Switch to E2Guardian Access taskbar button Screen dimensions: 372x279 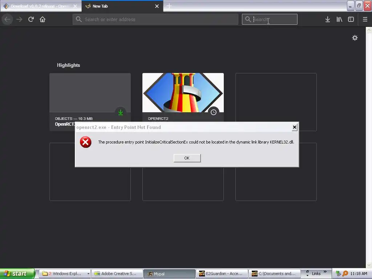(x=222, y=274)
